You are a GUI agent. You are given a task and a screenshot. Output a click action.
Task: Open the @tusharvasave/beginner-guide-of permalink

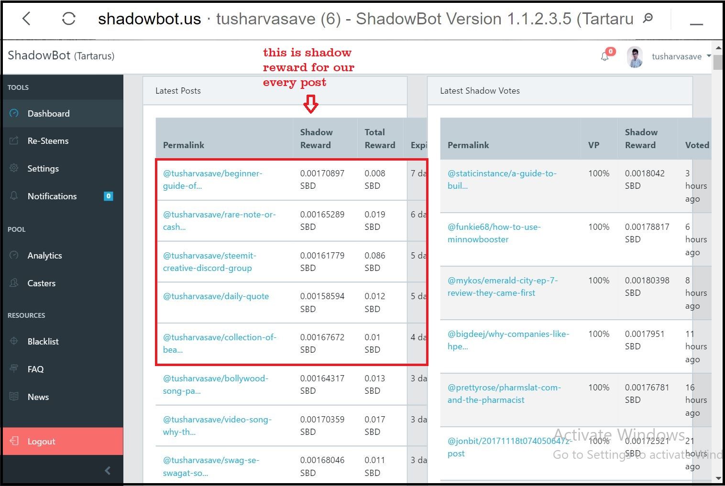213,179
